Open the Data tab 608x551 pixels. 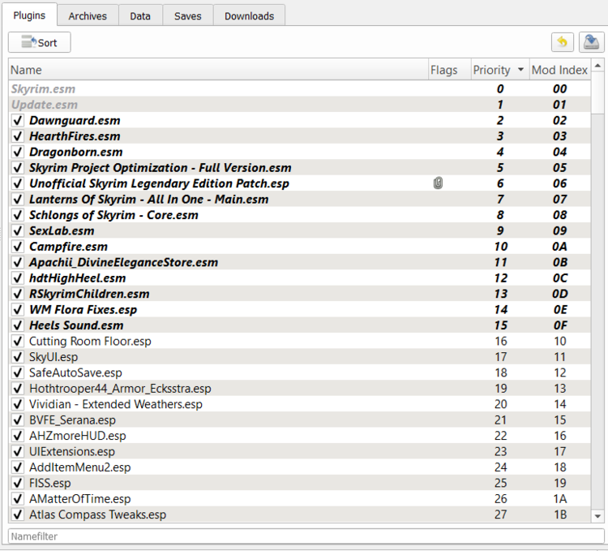140,16
